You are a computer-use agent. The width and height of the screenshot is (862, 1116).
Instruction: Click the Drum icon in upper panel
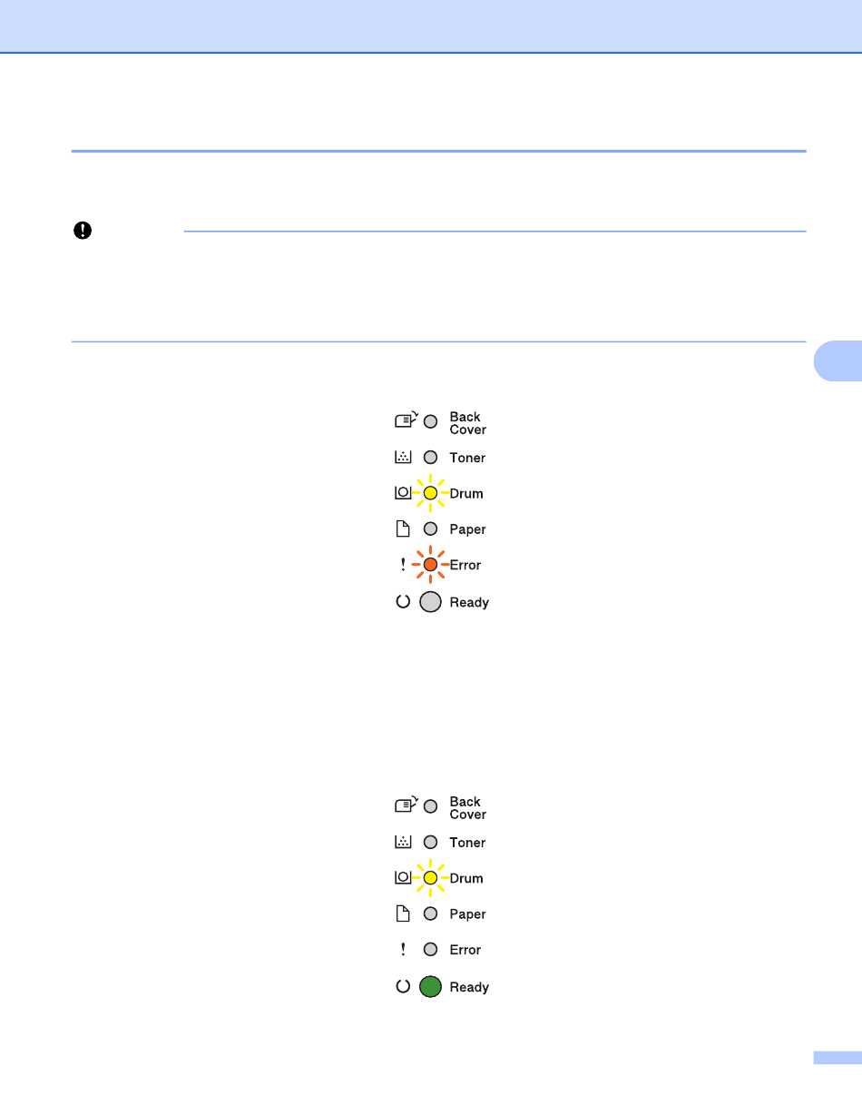[x=402, y=493]
